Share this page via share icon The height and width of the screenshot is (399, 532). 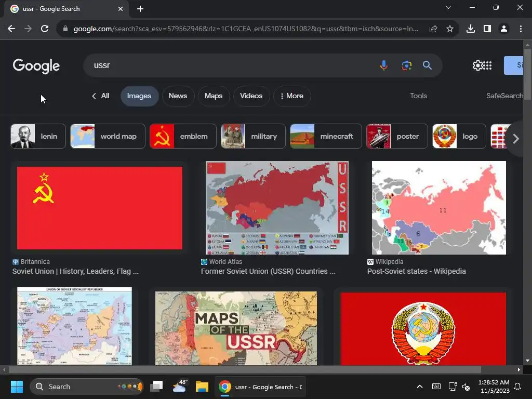tap(433, 29)
